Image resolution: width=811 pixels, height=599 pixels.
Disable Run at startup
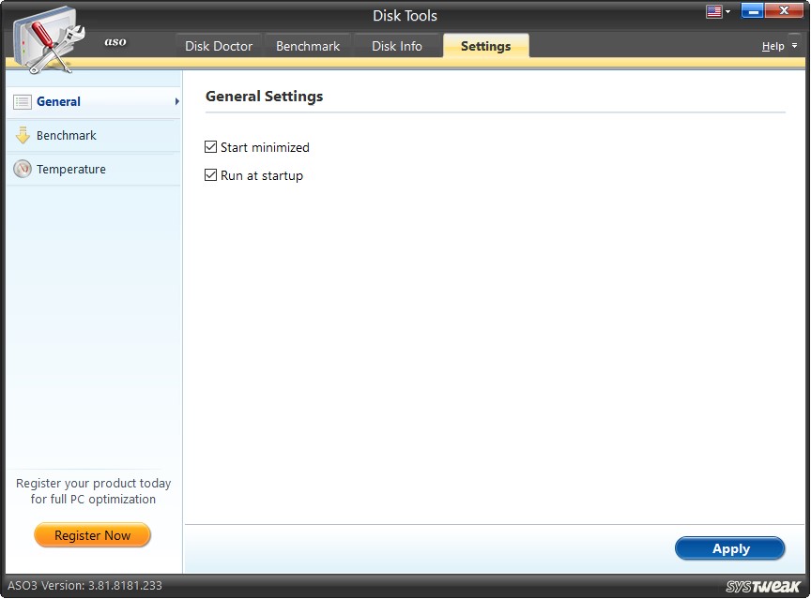click(x=210, y=175)
